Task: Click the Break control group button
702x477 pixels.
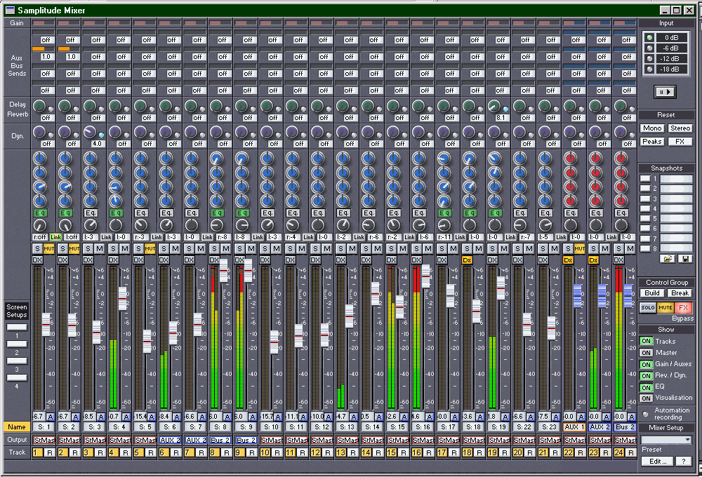Action: (x=680, y=293)
